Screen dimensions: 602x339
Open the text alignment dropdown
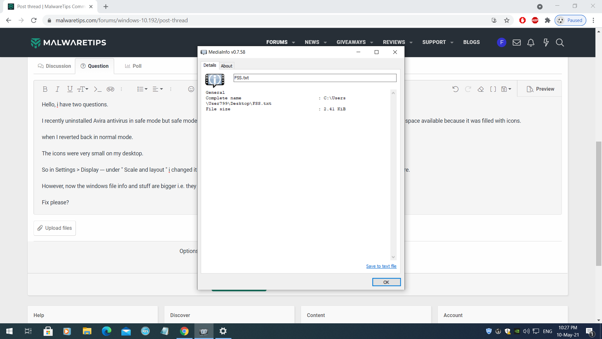(157, 89)
